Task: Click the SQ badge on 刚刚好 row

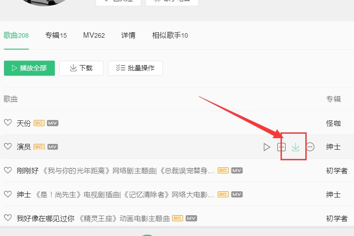Action: pyautogui.click(x=223, y=170)
